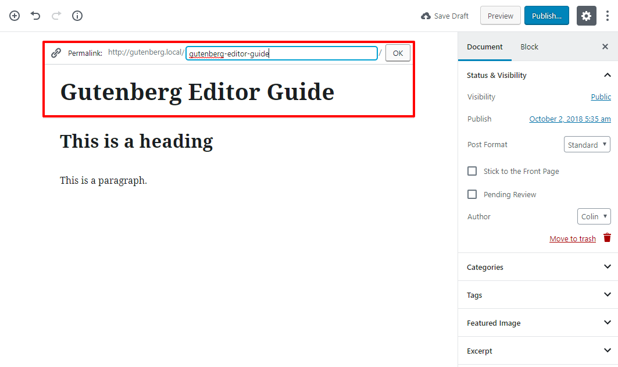This screenshot has height=367, width=618.
Task: Click the permalink chain icon
Action: (x=56, y=53)
